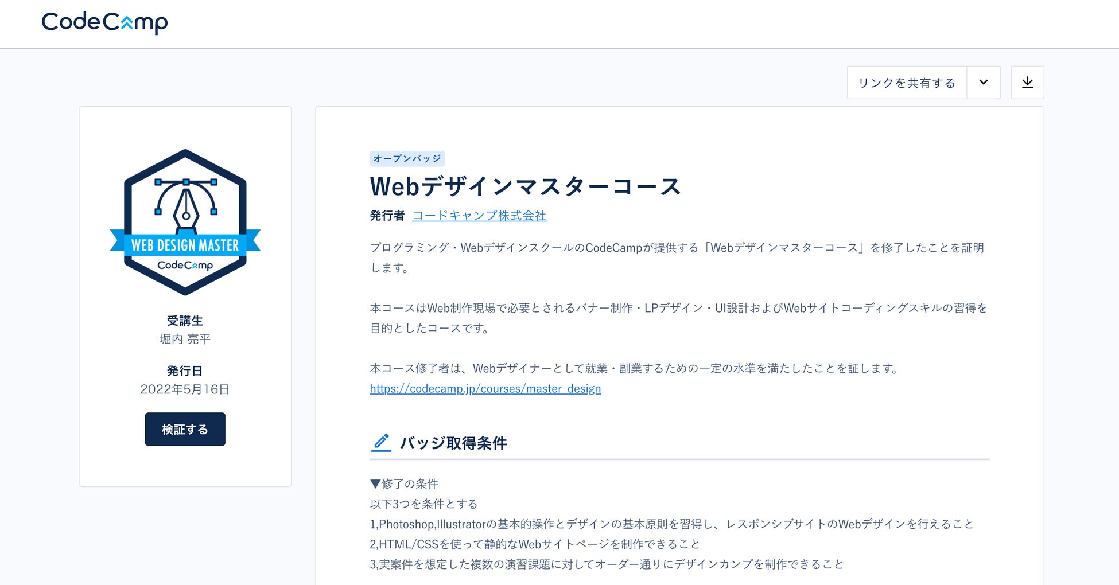Click the 発行日 label
1119x585 pixels.
[x=185, y=371]
